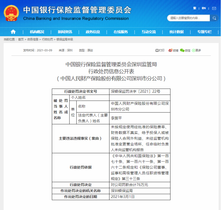Screen dimensions: 221x210
Task: Click the 行政处罚信息公开表 title line
Action: [111, 72]
